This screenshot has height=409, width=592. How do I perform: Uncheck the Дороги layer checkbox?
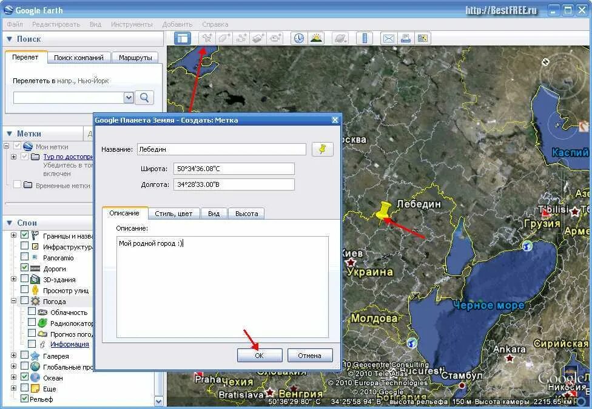(x=24, y=268)
